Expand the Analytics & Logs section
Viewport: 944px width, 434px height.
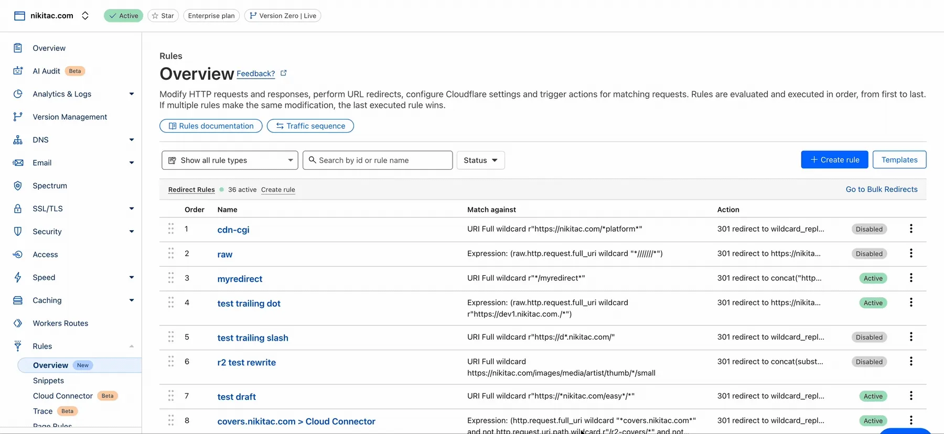131,94
